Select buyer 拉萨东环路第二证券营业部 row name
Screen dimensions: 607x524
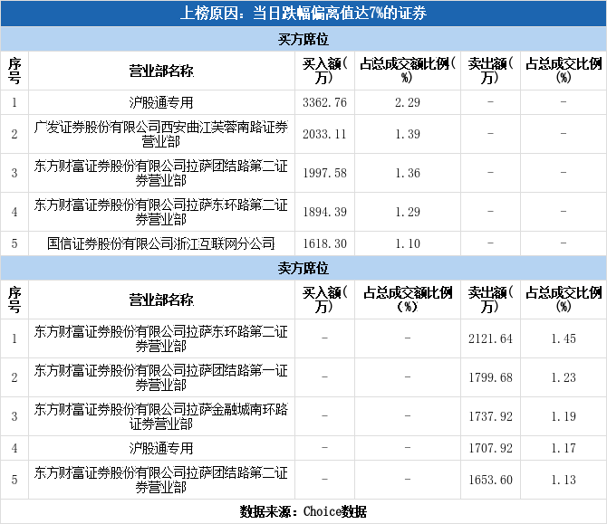pyautogui.click(x=161, y=212)
